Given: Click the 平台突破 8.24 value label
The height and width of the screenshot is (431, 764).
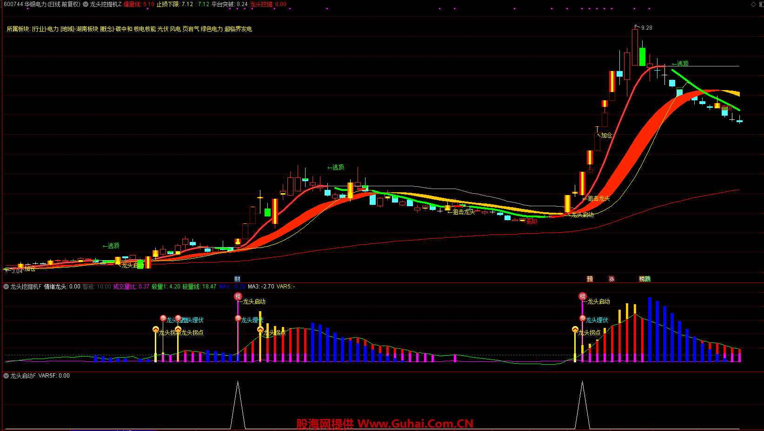Looking at the screenshot, I should pos(229,4).
